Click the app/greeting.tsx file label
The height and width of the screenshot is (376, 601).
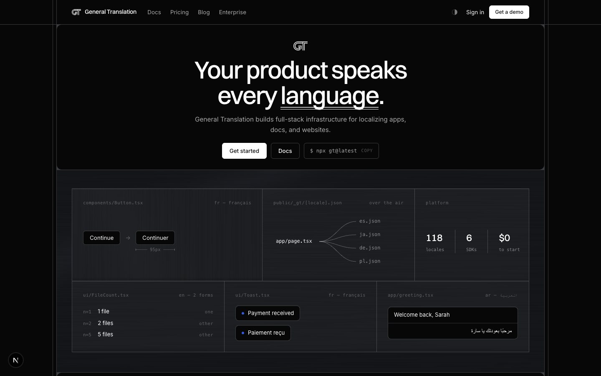[x=410, y=295]
